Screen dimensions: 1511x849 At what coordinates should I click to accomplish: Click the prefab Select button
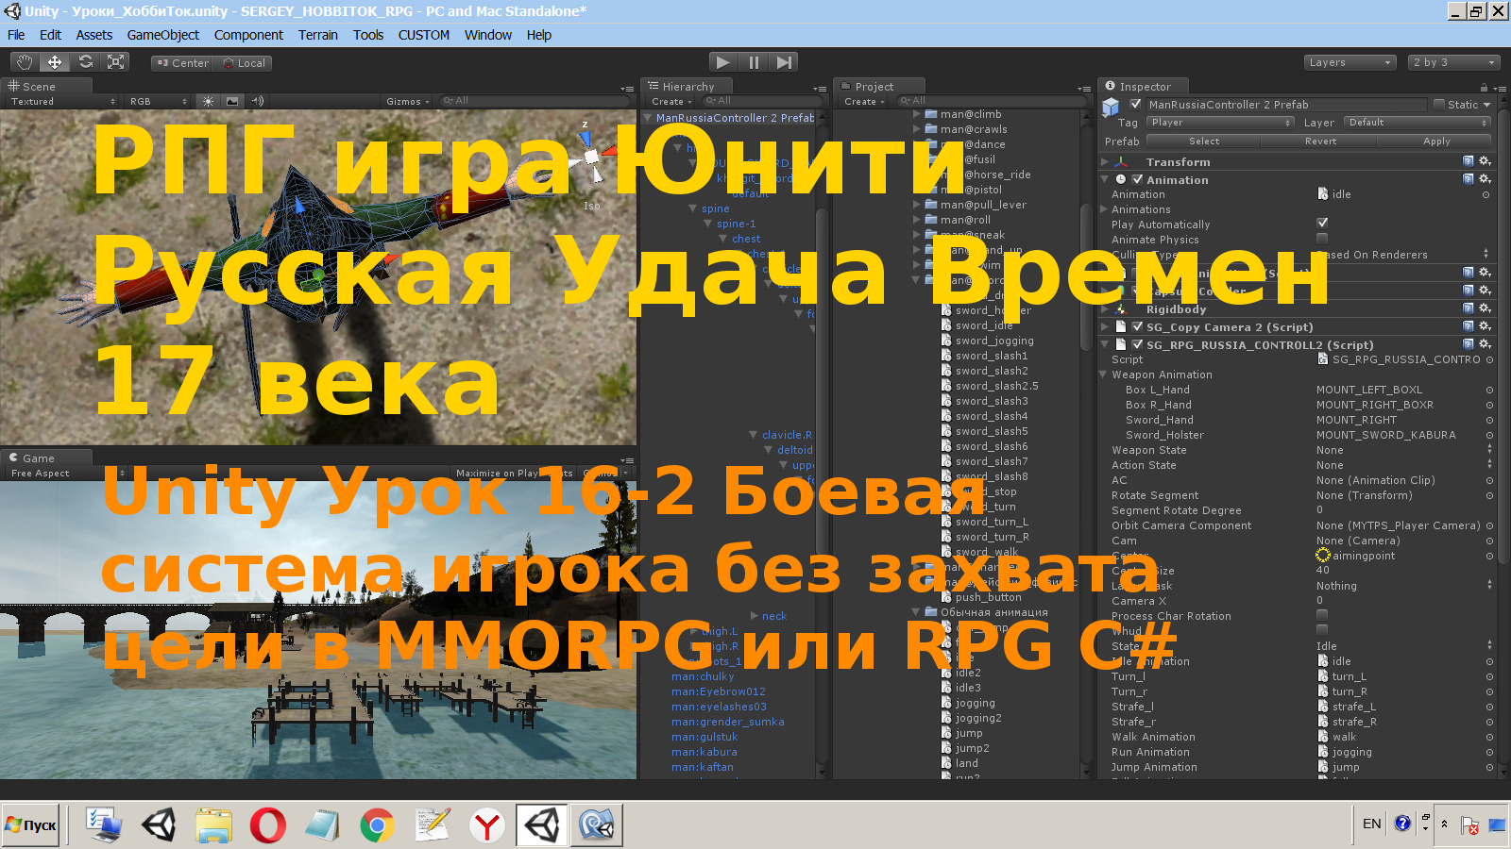coord(1204,141)
